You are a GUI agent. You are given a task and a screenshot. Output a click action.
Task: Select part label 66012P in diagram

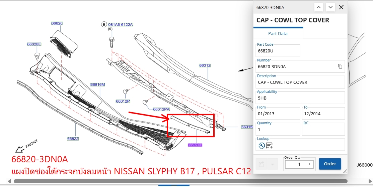[x=123, y=101]
